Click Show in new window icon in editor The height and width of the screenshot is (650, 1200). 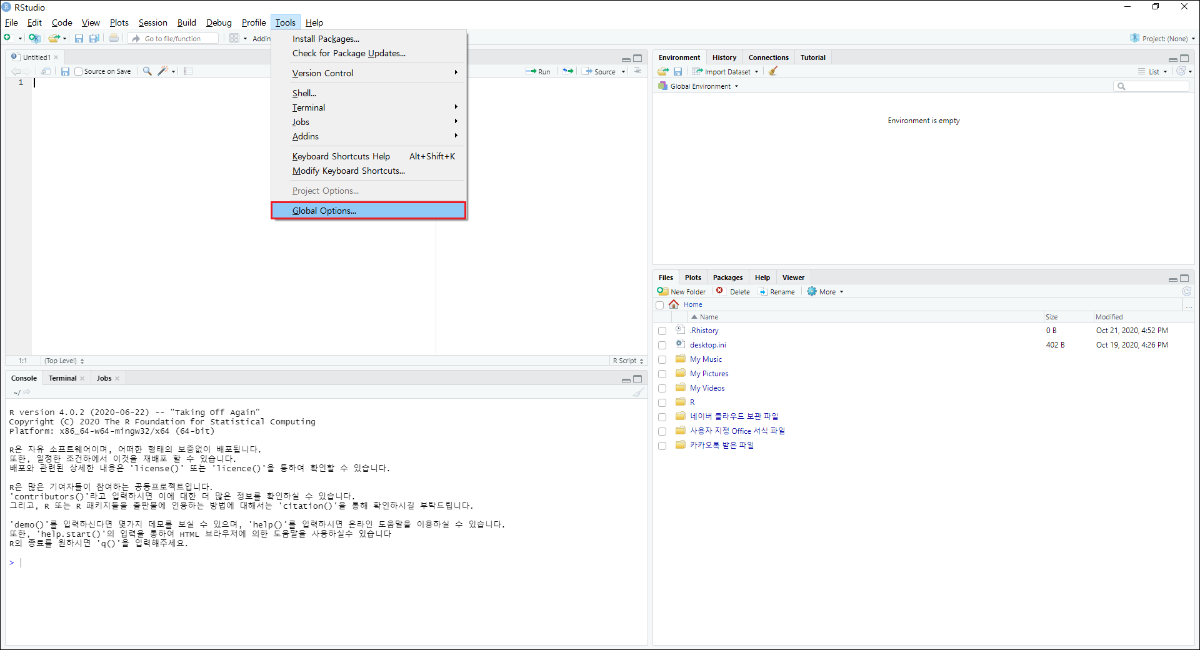click(46, 71)
